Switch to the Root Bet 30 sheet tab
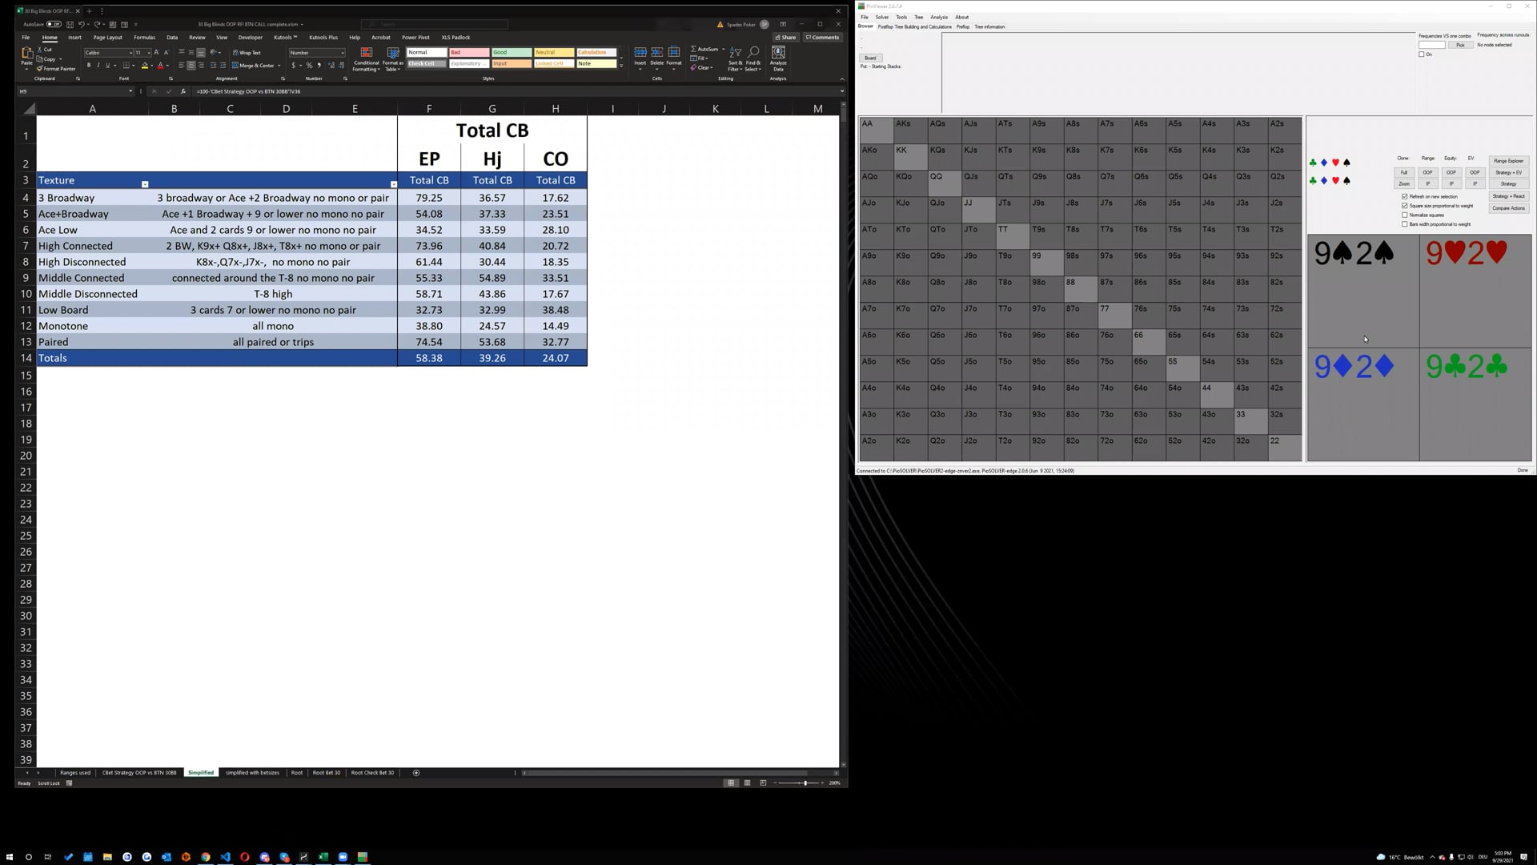The width and height of the screenshot is (1537, 865). [326, 773]
